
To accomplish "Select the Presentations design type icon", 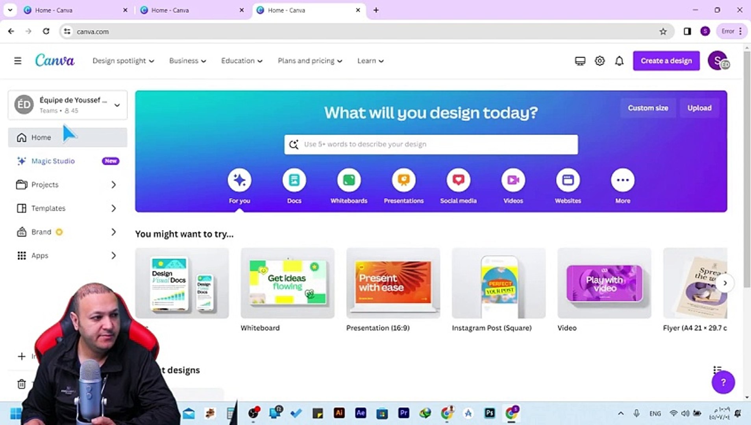I will [403, 180].
